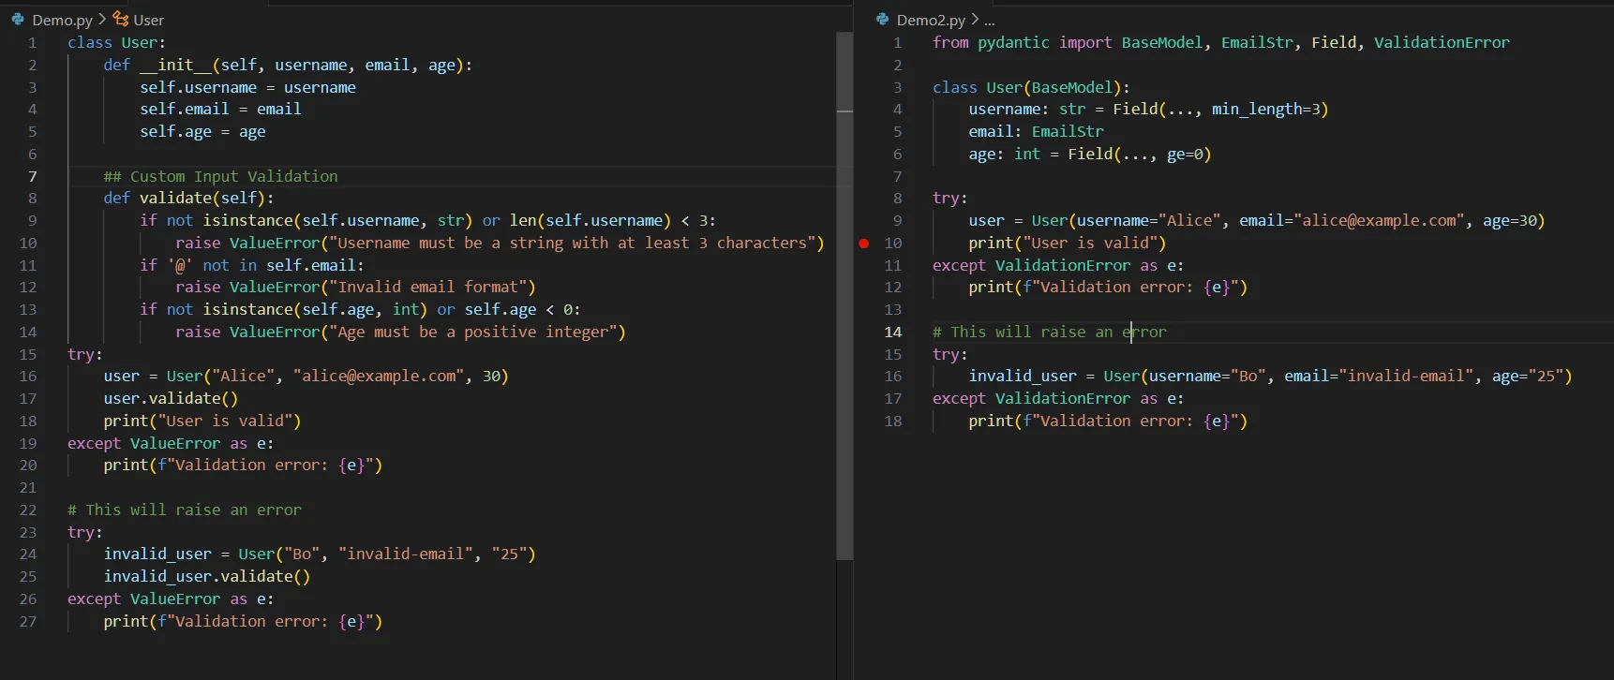Click 'print("User is valid")' in Demo2.py

[1068, 243]
